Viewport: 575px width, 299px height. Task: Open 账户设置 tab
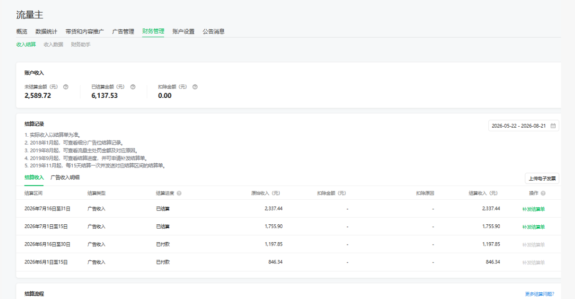point(183,31)
